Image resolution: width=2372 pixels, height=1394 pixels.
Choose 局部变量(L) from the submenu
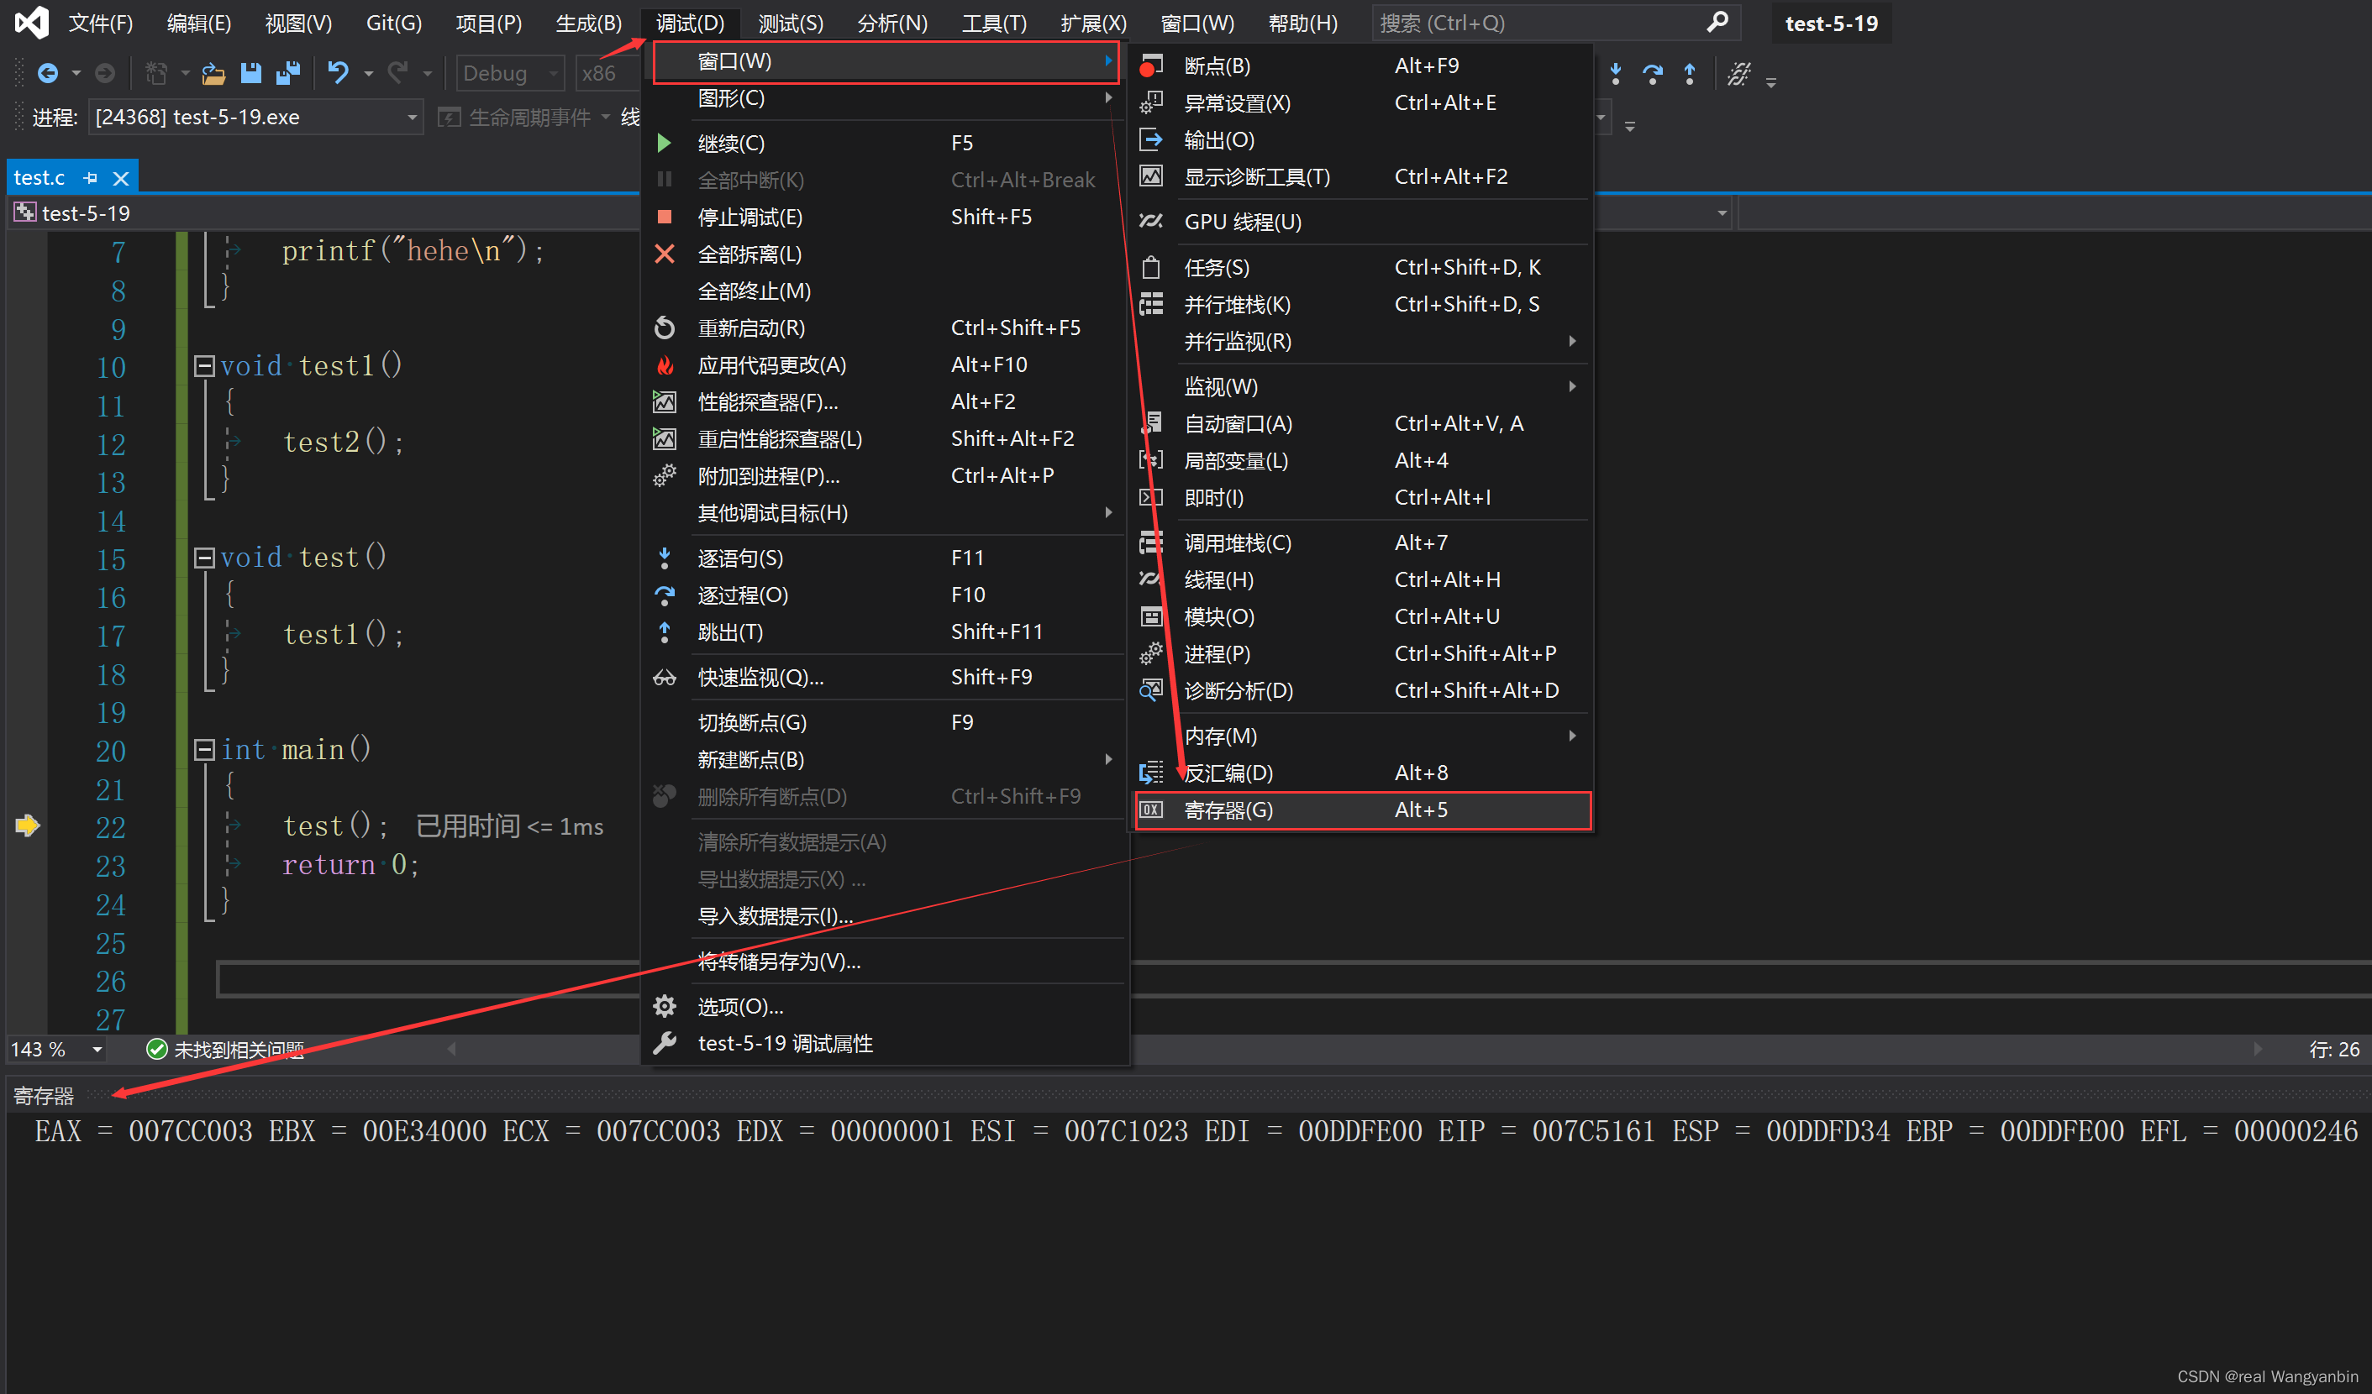(x=1362, y=461)
